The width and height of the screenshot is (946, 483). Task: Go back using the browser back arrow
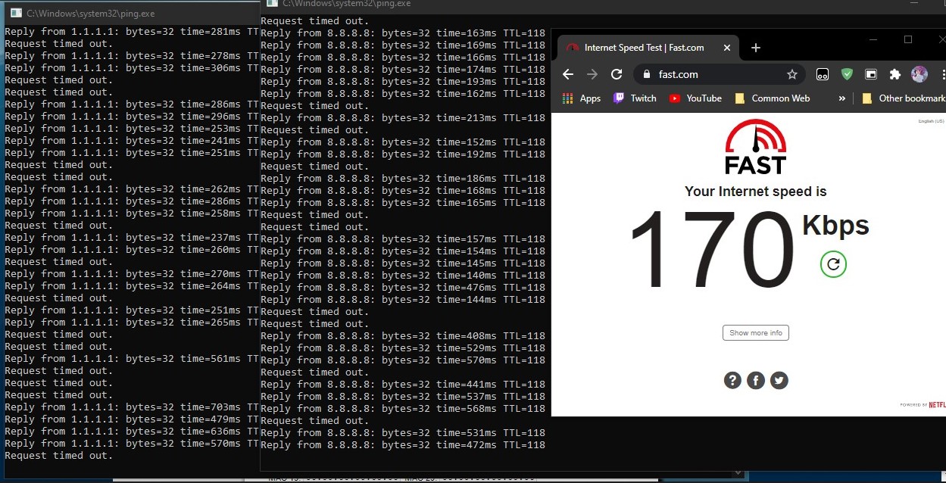tap(568, 74)
